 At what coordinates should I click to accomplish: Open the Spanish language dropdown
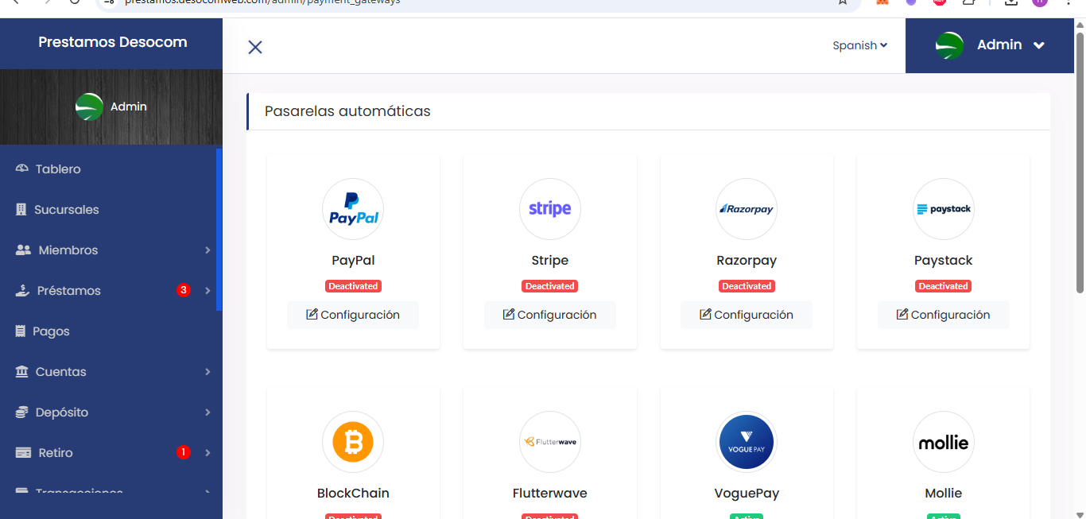point(859,45)
